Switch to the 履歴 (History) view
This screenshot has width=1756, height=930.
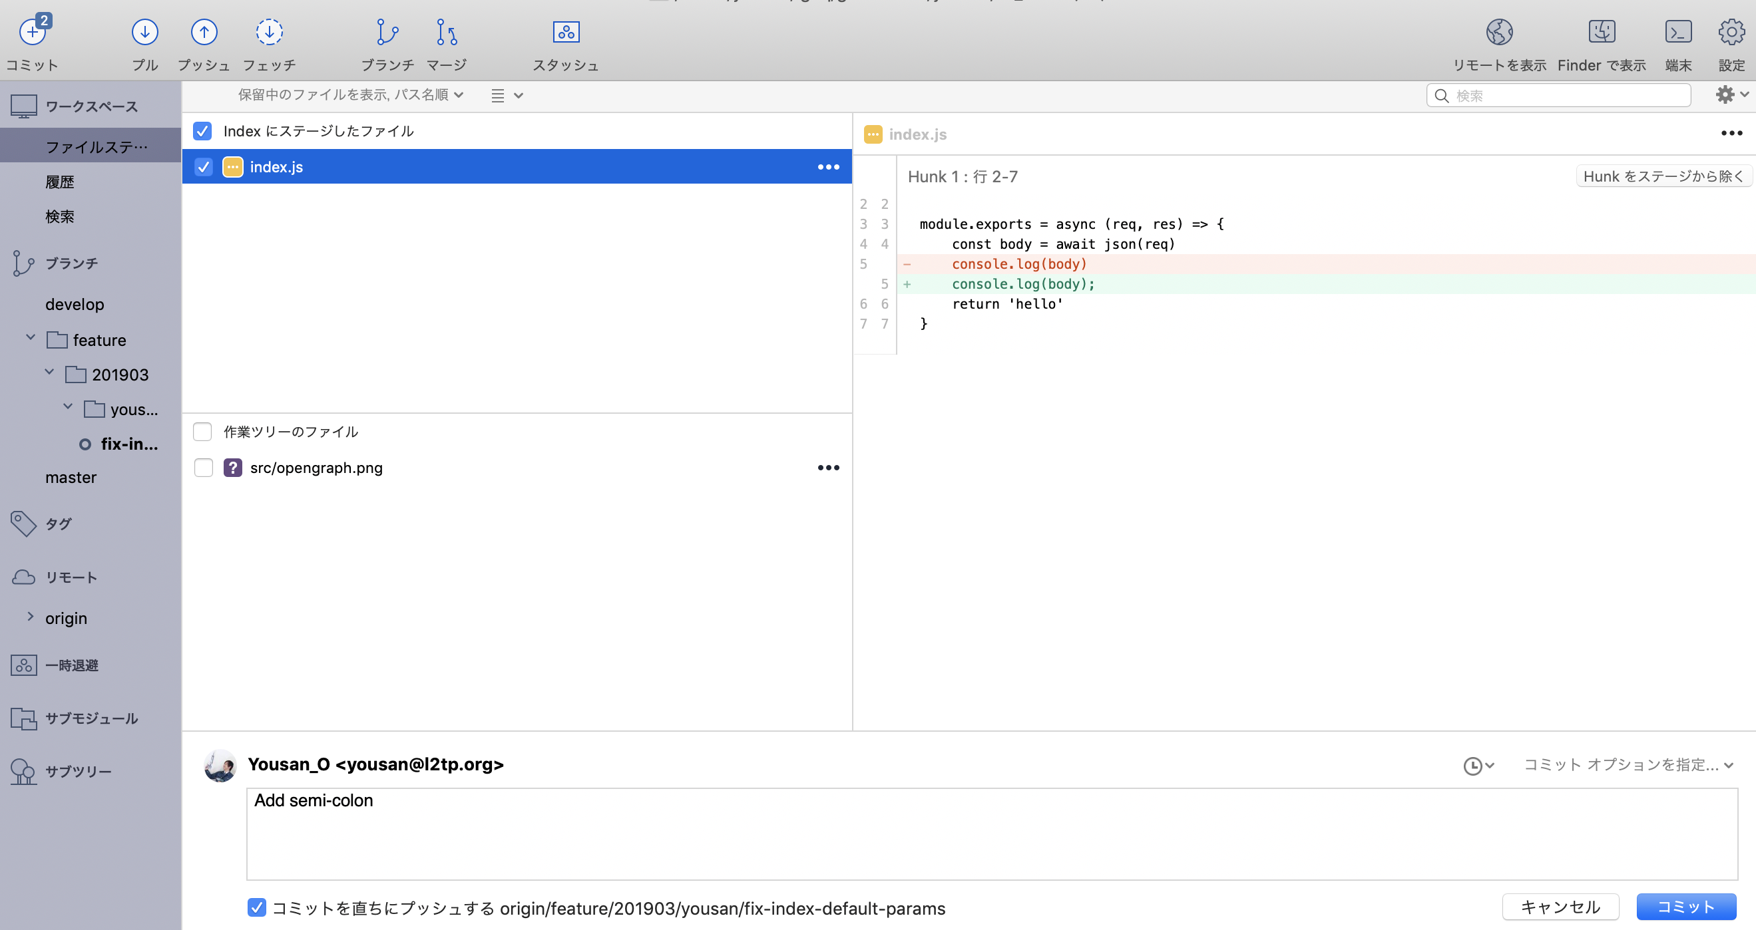click(61, 181)
